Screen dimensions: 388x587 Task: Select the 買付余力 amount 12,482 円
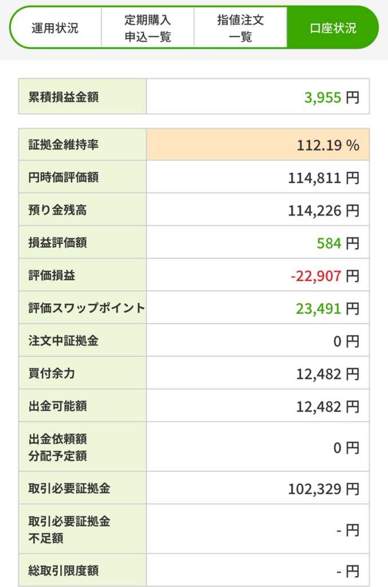327,374
